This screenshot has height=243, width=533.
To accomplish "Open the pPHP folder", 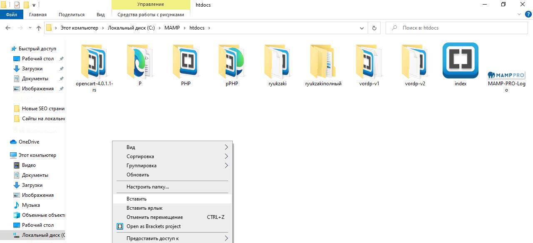I will tap(232, 62).
